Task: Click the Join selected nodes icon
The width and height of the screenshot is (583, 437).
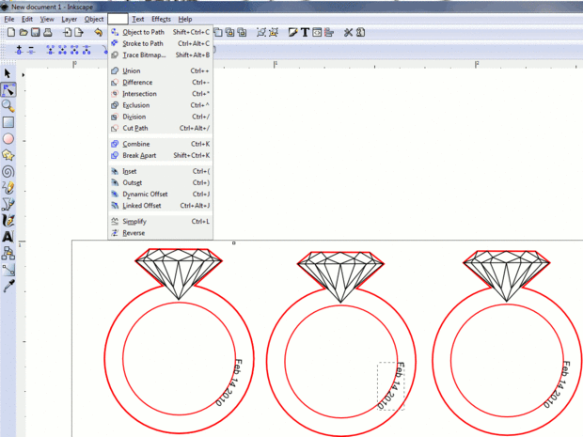Action: [x=50, y=50]
